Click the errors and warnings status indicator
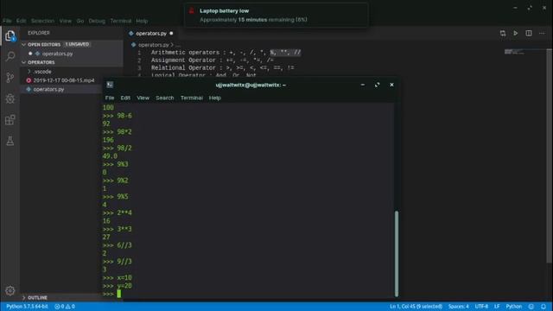This screenshot has height=311, width=553. point(65,307)
